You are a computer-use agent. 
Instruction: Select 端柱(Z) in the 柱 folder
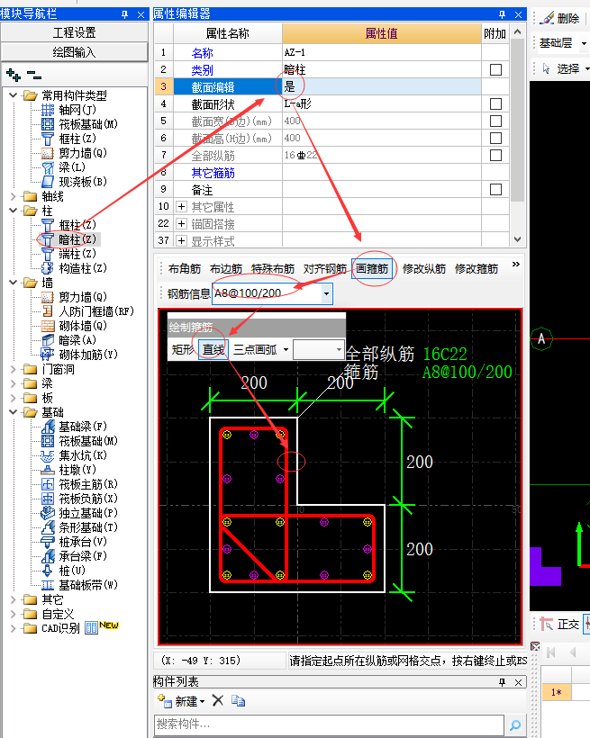click(77, 254)
